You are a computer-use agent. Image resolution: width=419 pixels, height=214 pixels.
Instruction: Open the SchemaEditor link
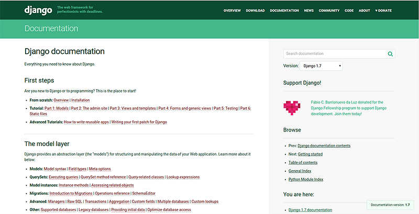(144, 194)
